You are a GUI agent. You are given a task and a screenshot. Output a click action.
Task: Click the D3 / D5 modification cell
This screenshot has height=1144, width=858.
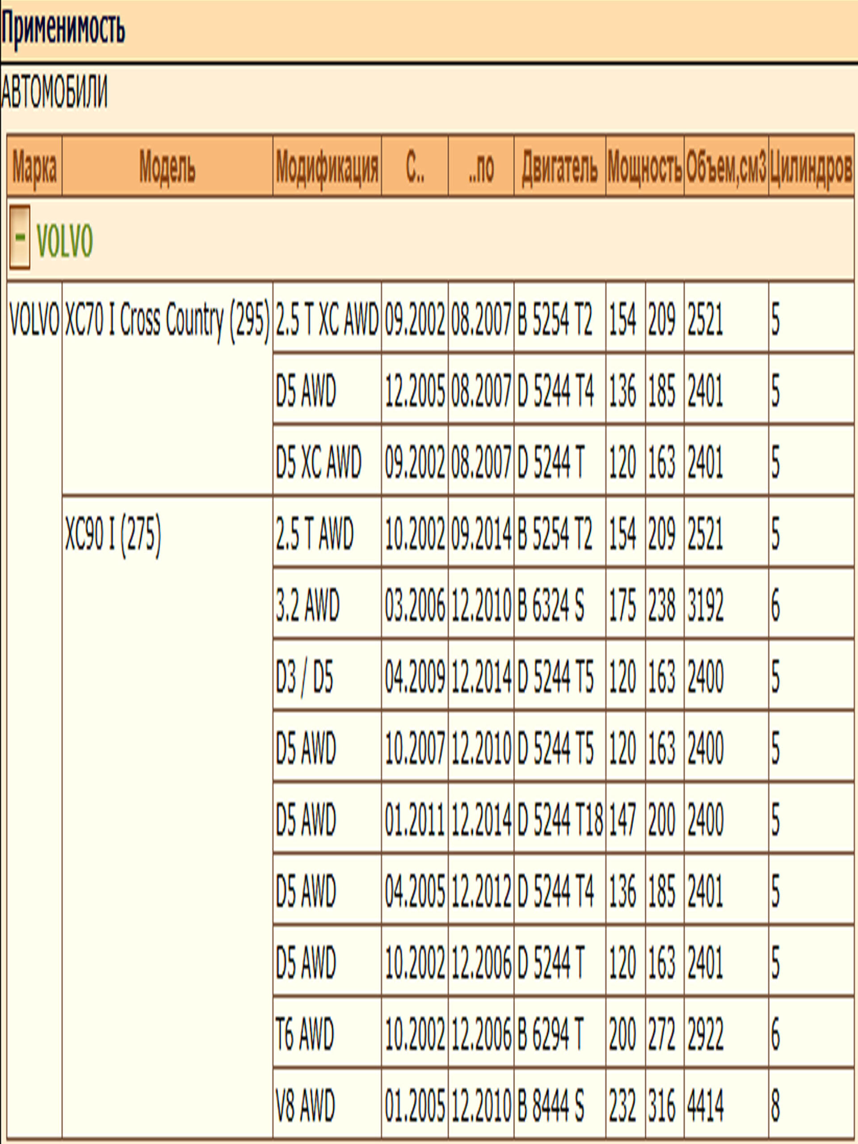coord(304,677)
